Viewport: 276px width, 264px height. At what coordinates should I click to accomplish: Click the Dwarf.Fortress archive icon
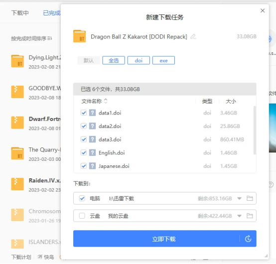17,123
